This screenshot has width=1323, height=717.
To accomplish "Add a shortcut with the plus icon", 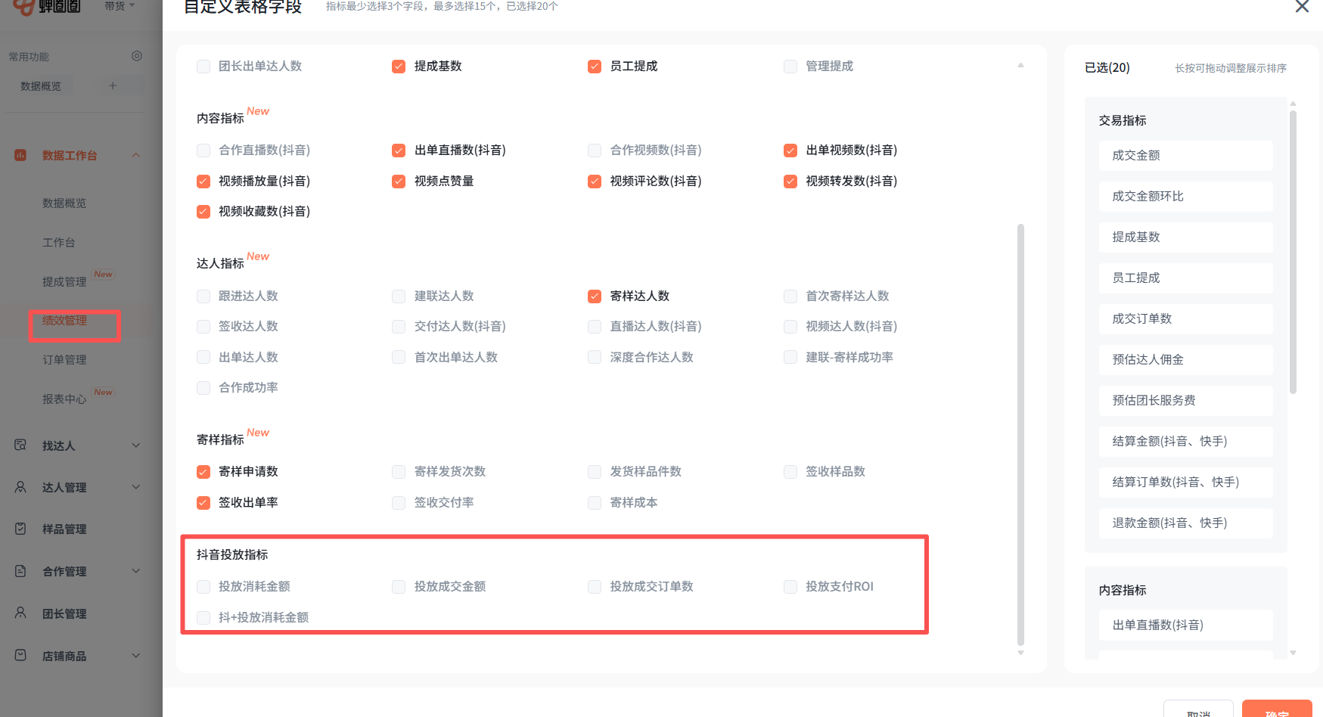I will [113, 86].
